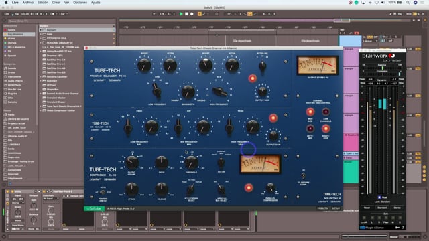This screenshot has height=241, width=429.
Task: Click the Meter selector switch on compressor
Action: tap(221, 162)
